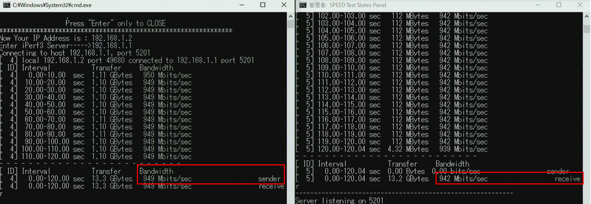Maximize the cmd.exe window

pos(263,5)
